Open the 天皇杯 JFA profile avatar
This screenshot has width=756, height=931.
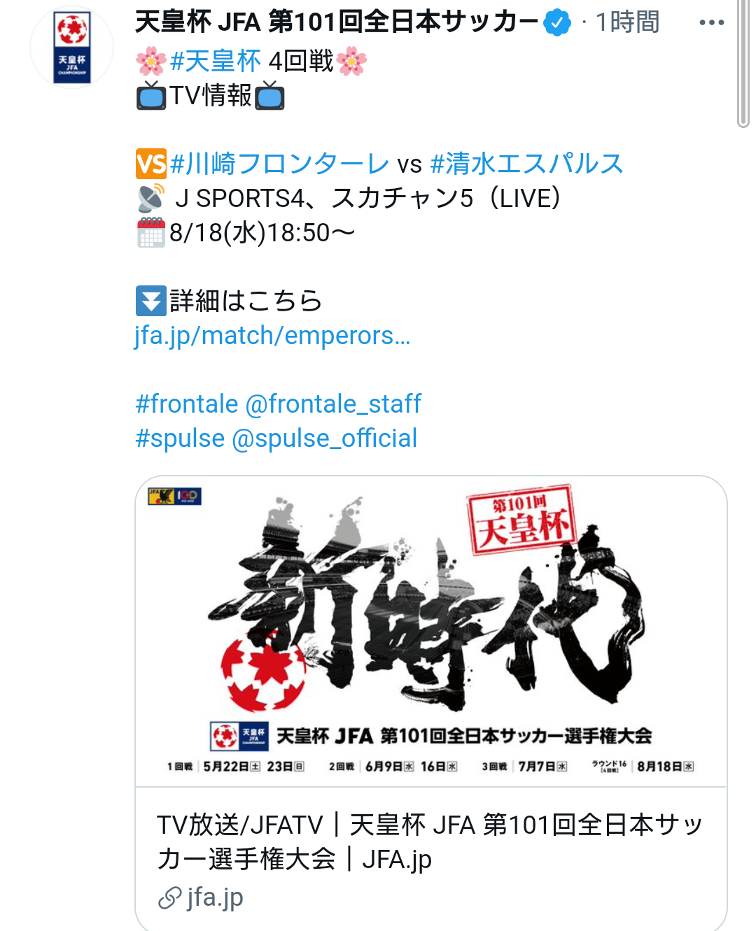(72, 48)
